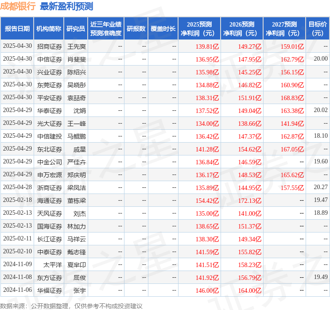Click analyst name 严佳卉
This screenshot has height=310, width=330.
pyautogui.click(x=77, y=162)
